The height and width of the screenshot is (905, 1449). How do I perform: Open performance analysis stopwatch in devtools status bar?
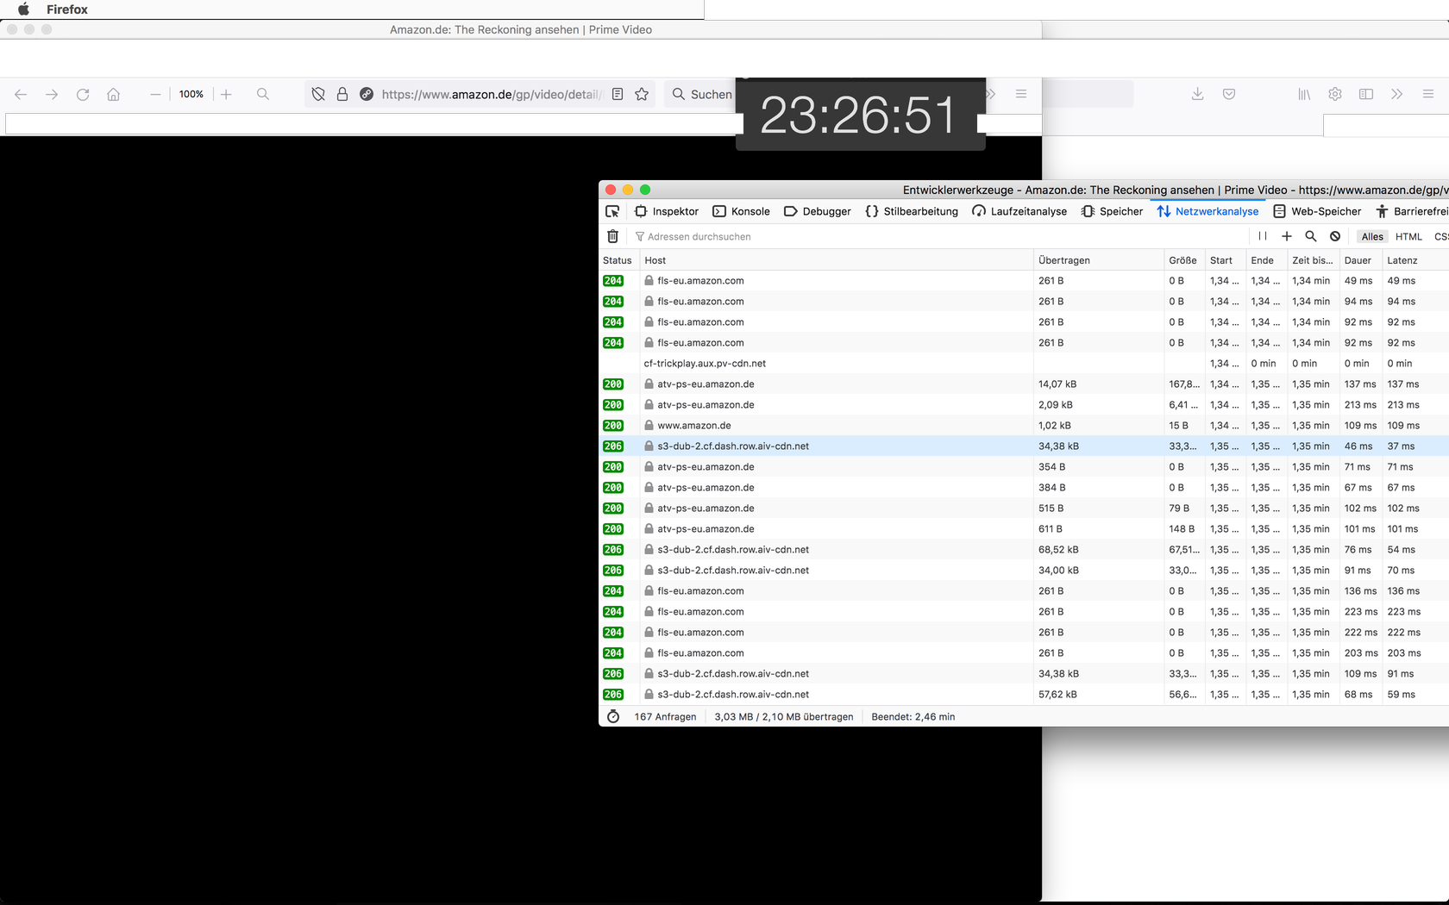[x=613, y=716]
